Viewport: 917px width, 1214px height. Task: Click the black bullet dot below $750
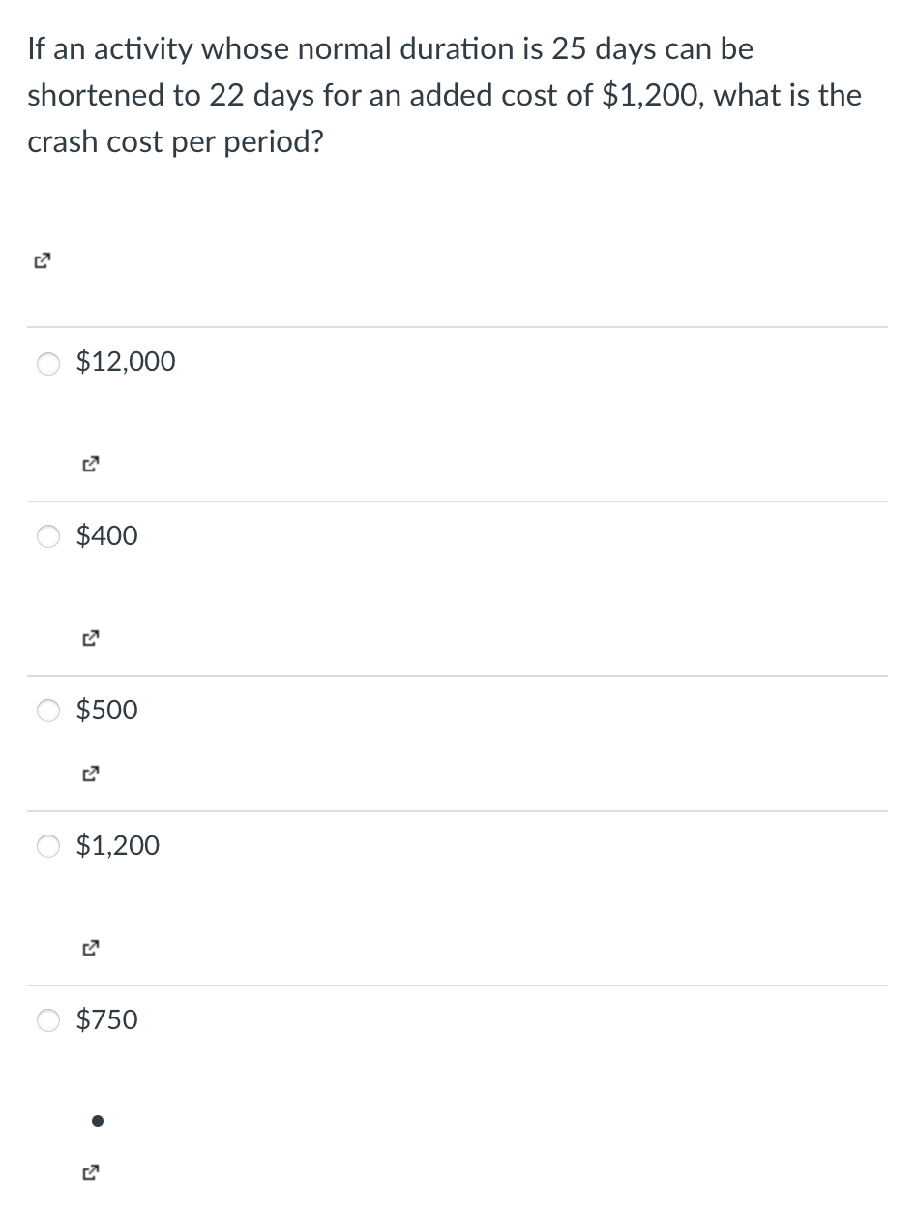pyautogui.click(x=96, y=1122)
